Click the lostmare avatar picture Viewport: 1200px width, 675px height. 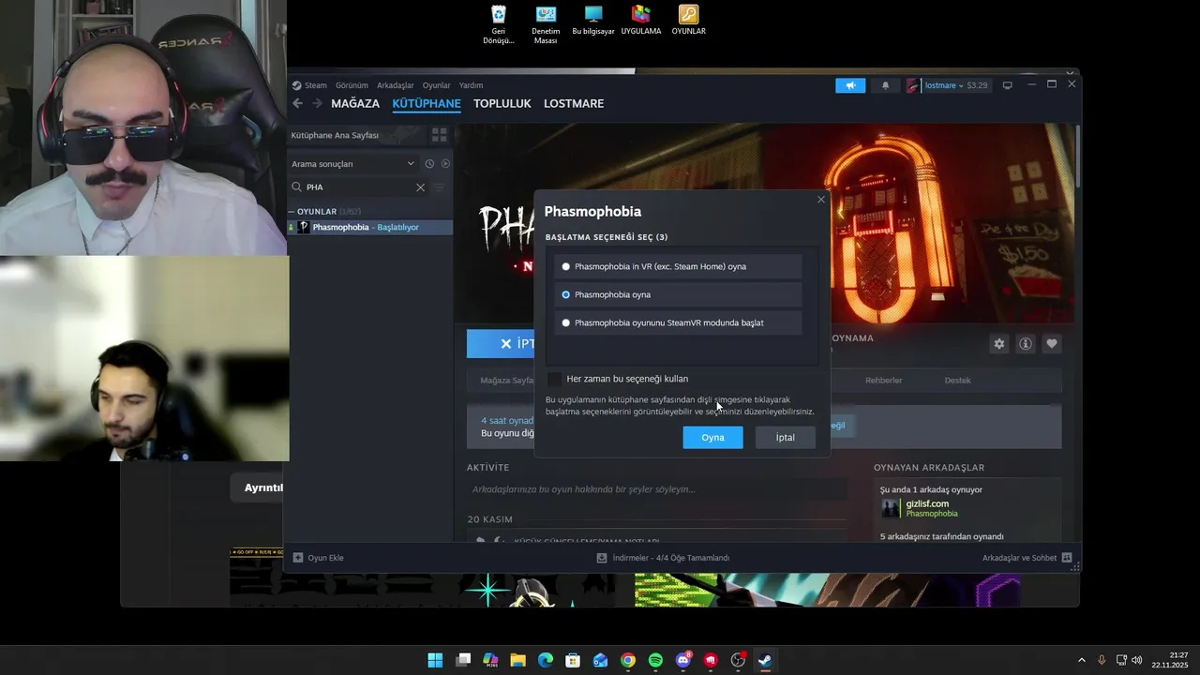click(913, 85)
